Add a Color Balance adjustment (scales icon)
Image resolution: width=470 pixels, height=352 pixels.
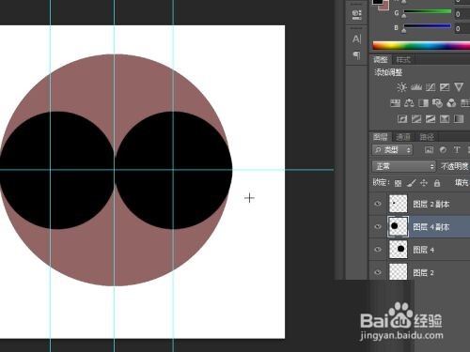[409, 103]
